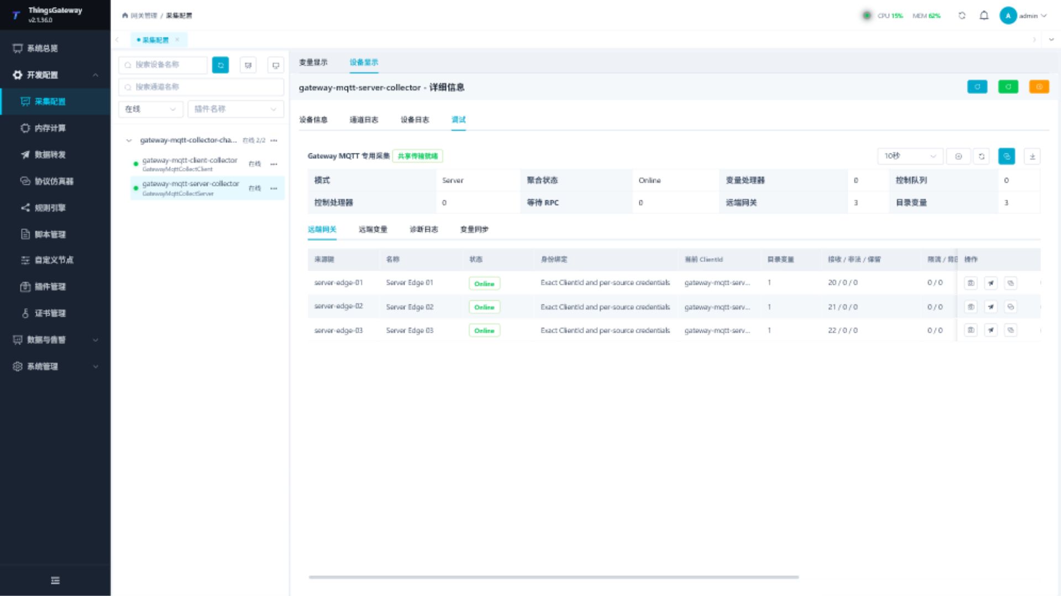Click the 搜索设备名称 search field
Screen dimensions: 1061x596
[x=163, y=65]
